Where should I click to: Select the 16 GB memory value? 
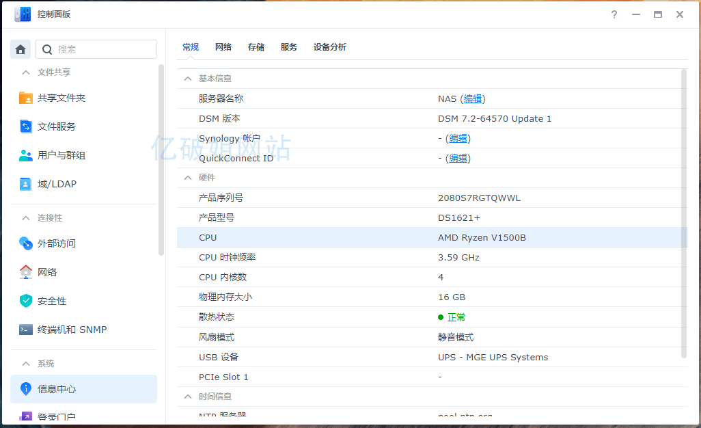tap(452, 297)
